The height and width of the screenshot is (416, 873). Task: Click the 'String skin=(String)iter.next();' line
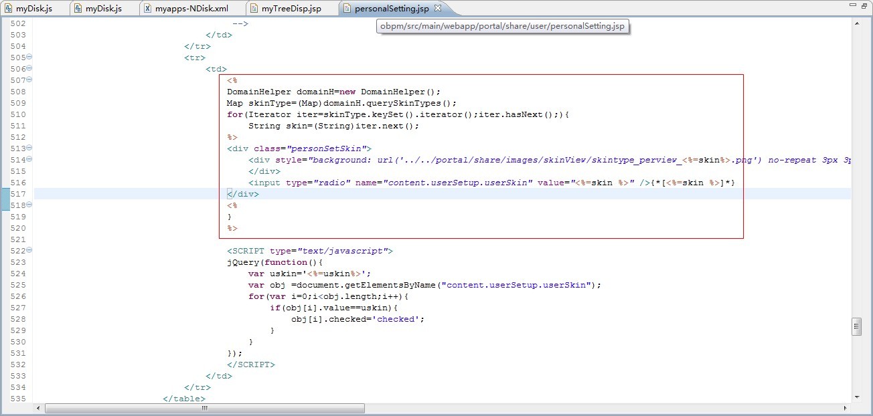click(333, 126)
